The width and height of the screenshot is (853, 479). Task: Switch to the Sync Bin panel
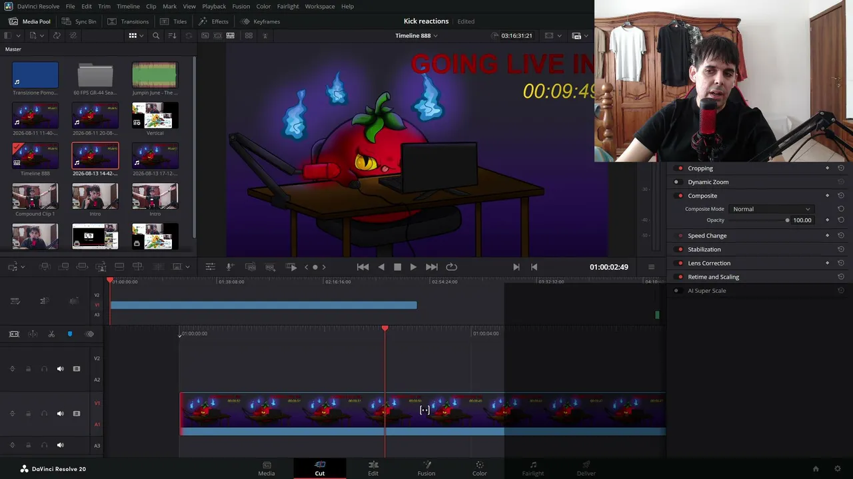79,21
